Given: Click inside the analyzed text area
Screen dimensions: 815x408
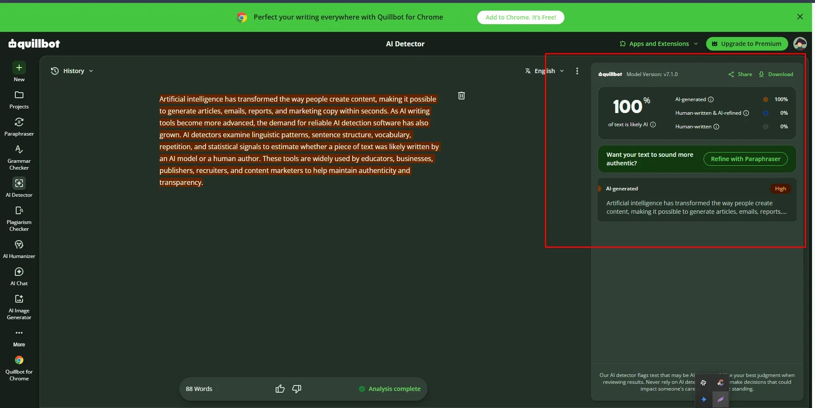Looking at the screenshot, I should [299, 141].
